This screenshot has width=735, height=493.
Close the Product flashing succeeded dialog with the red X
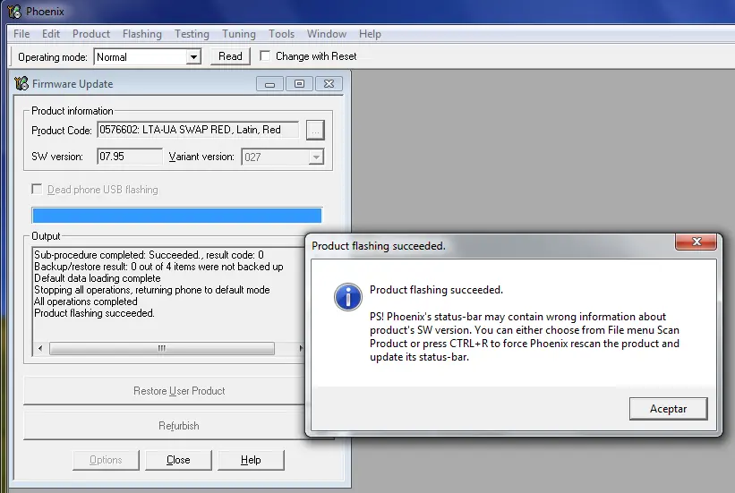697,242
